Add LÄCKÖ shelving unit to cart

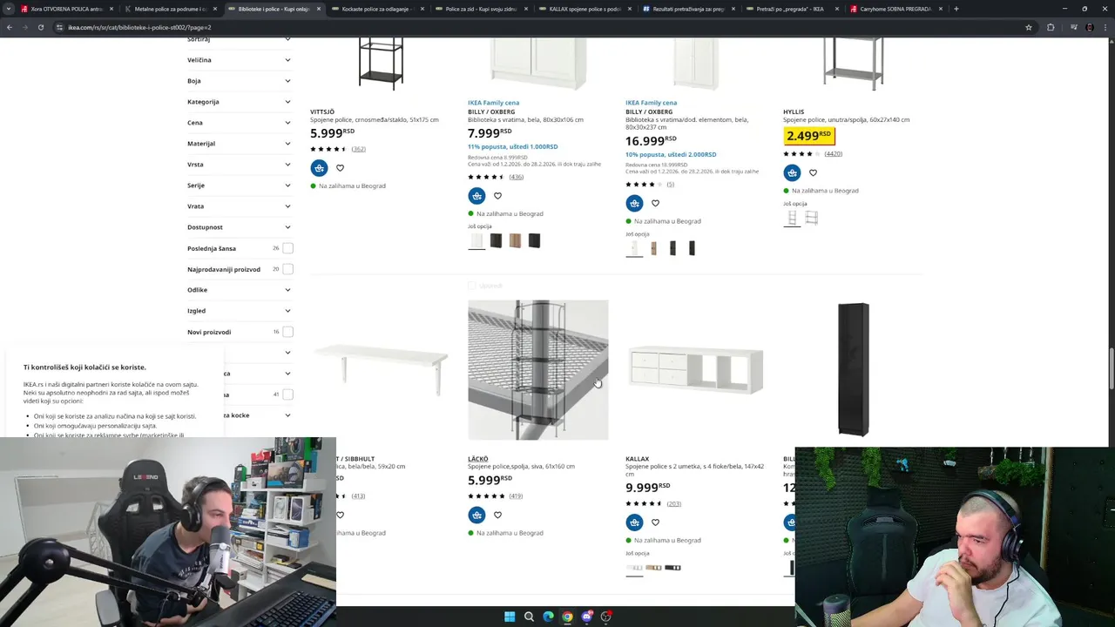[476, 515]
